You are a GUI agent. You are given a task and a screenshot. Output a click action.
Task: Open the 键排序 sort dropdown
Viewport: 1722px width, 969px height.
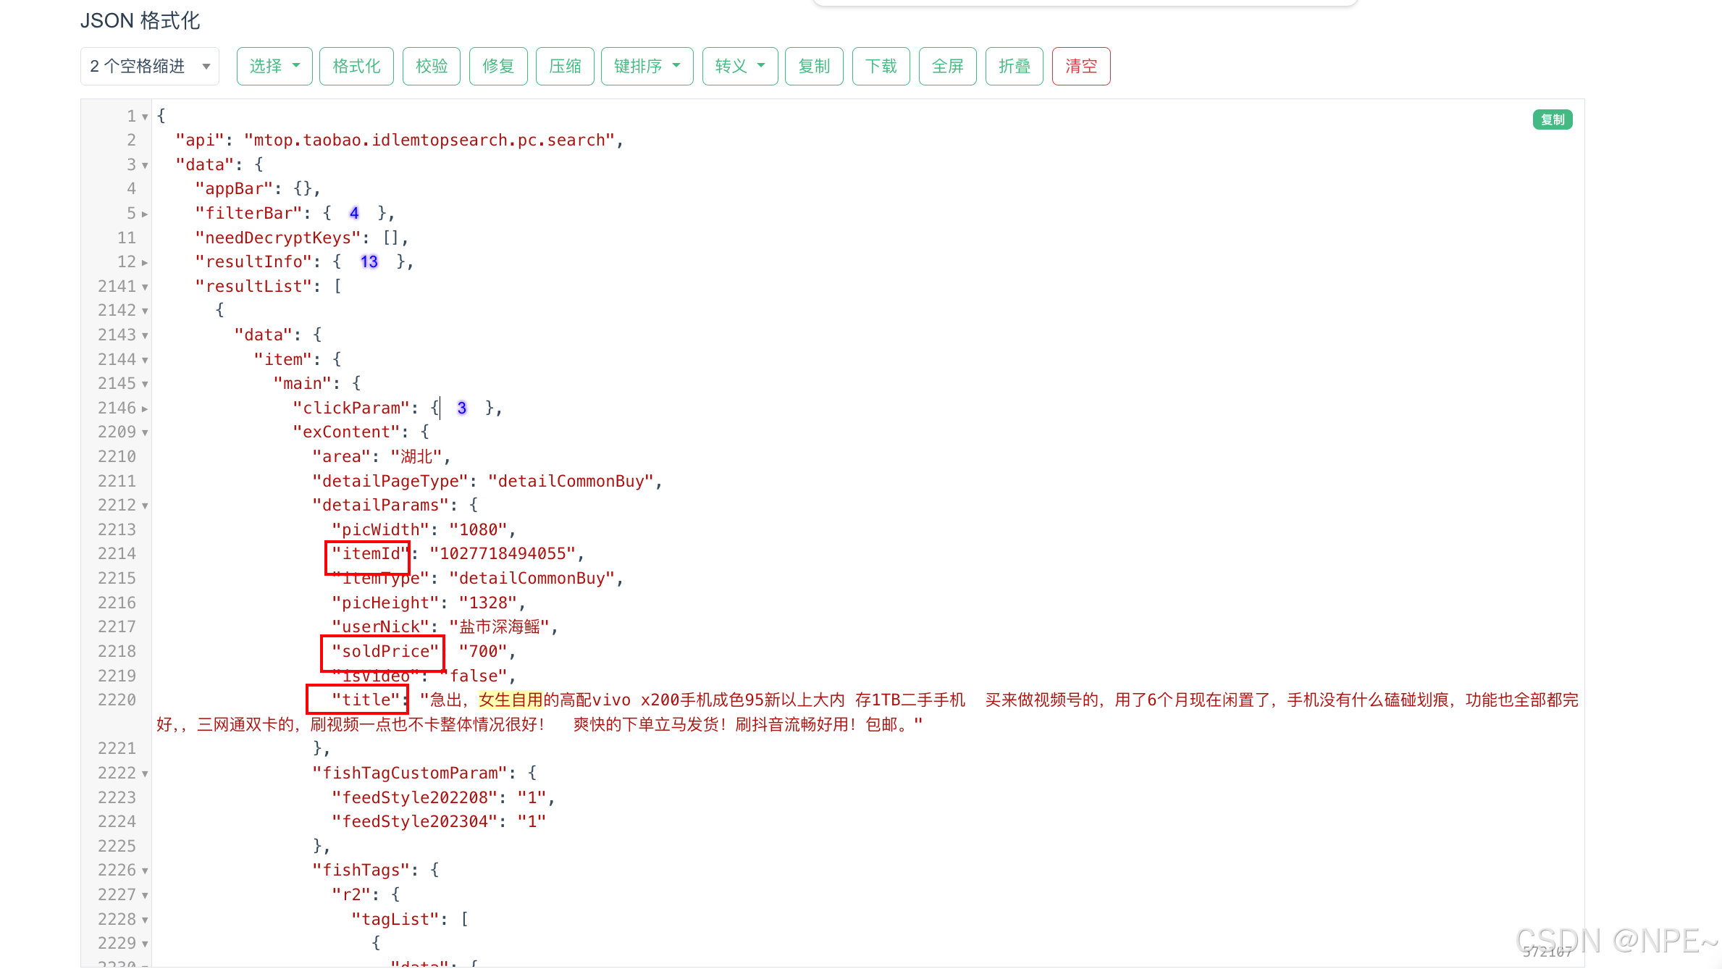coord(647,67)
